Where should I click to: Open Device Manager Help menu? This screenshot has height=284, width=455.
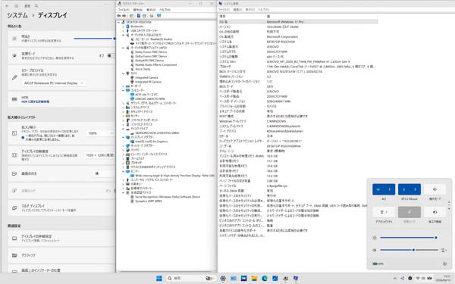165,10
